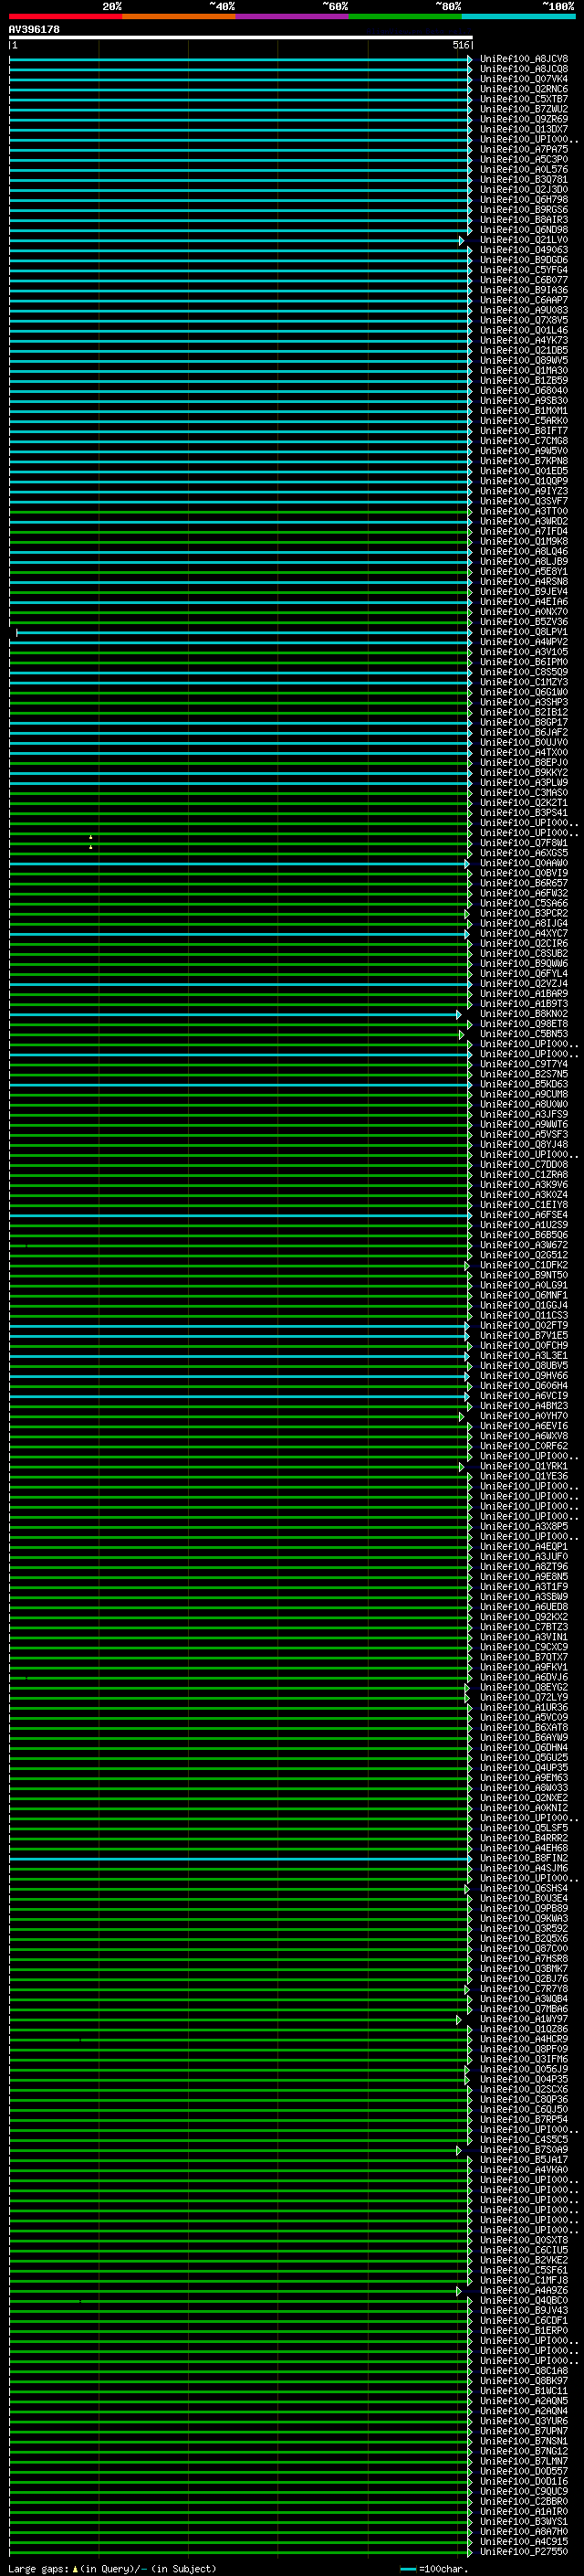This screenshot has height=2576, width=584.
Task: Select label UniRef100_Q01L46
Action: coord(524,330)
